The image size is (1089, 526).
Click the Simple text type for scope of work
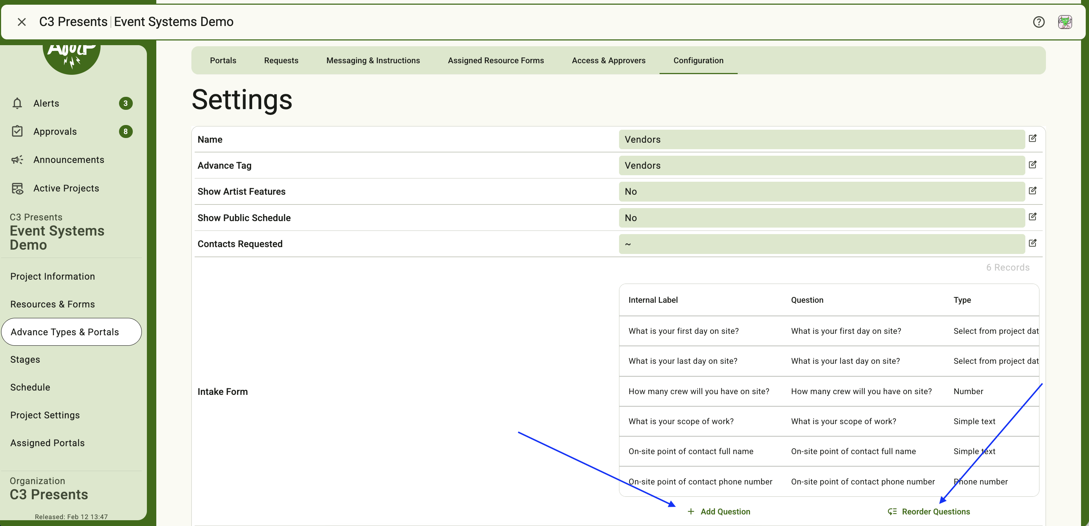[974, 422]
